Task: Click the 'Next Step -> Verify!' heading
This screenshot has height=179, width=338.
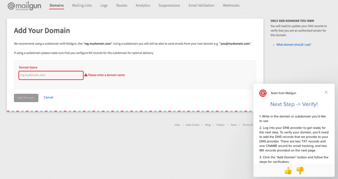Action: pyautogui.click(x=294, y=104)
